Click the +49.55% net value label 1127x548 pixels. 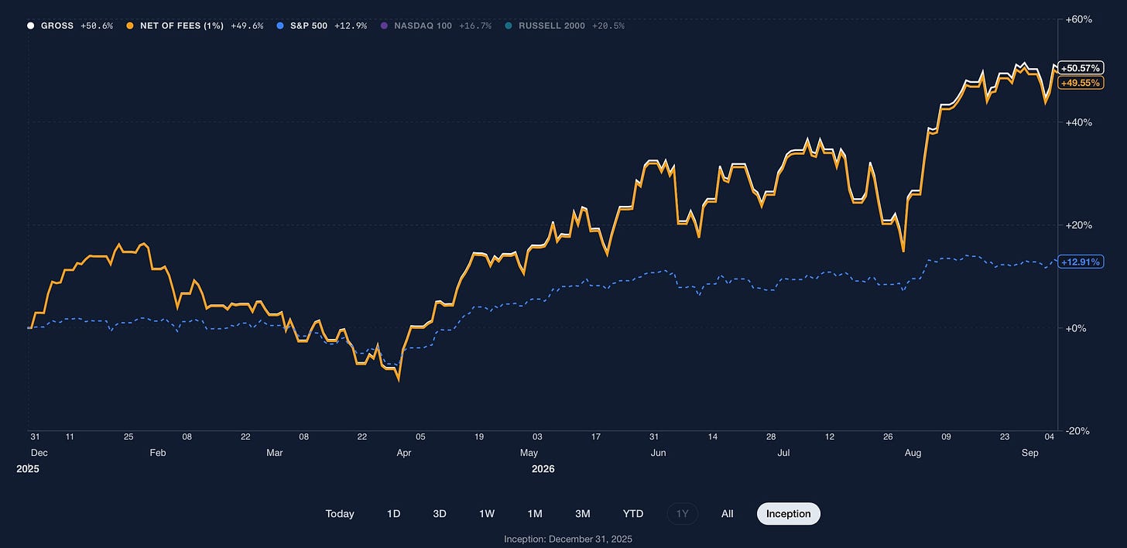coord(1081,82)
